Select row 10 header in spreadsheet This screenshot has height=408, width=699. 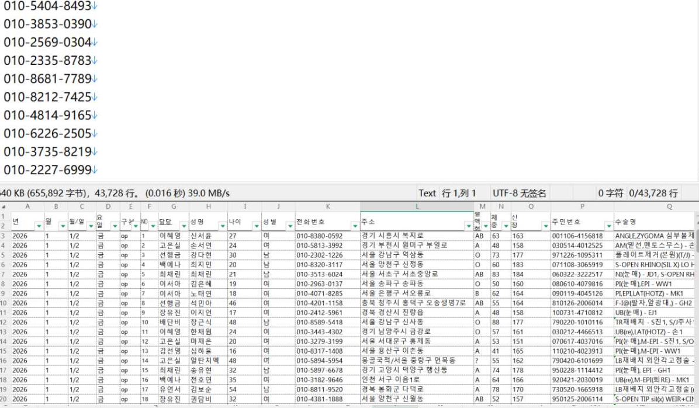4,303
